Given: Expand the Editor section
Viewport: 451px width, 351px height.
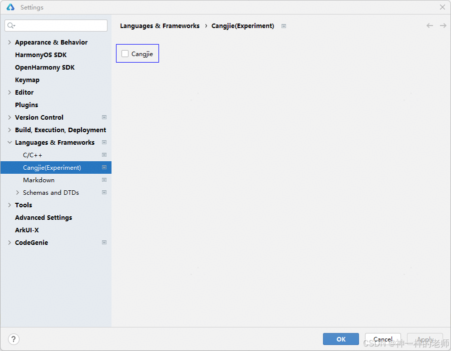Looking at the screenshot, I should tap(9, 93).
